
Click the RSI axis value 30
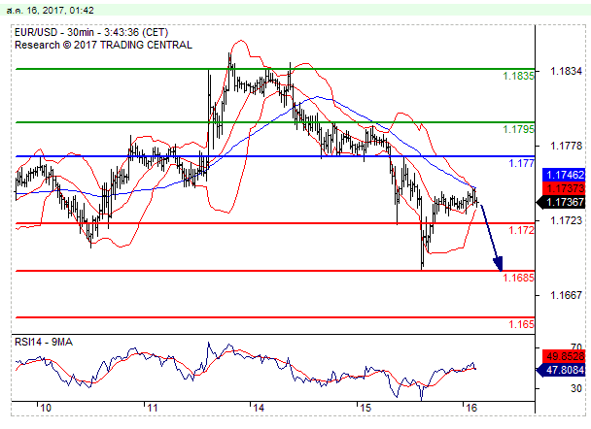[575, 389]
